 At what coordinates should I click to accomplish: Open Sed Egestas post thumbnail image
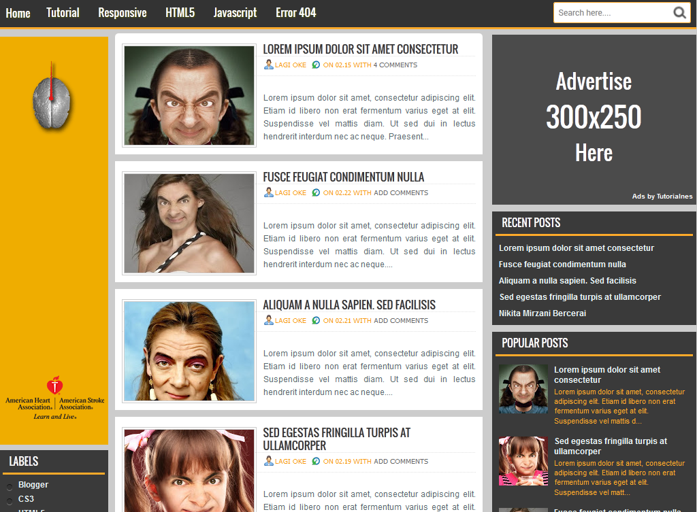pyautogui.click(x=189, y=470)
